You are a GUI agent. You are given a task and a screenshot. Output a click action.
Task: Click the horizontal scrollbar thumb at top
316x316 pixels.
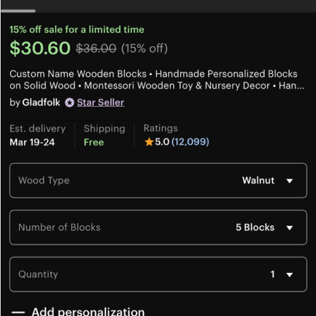click(x=18, y=11)
